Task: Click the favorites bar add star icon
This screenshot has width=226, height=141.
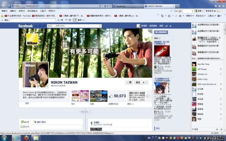Action: (x=2, y=16)
